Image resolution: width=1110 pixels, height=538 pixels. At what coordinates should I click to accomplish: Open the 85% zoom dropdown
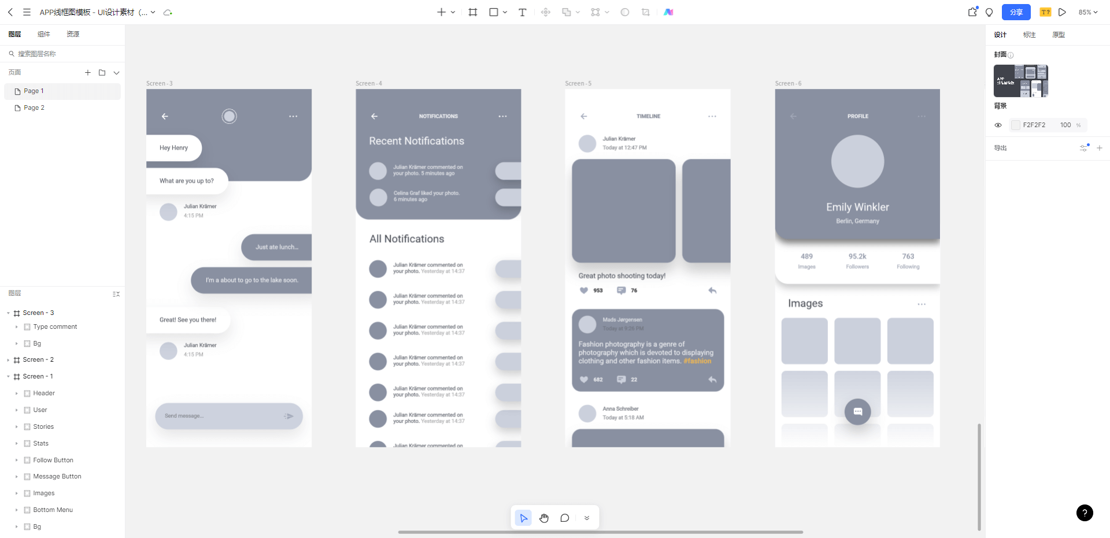coord(1087,12)
